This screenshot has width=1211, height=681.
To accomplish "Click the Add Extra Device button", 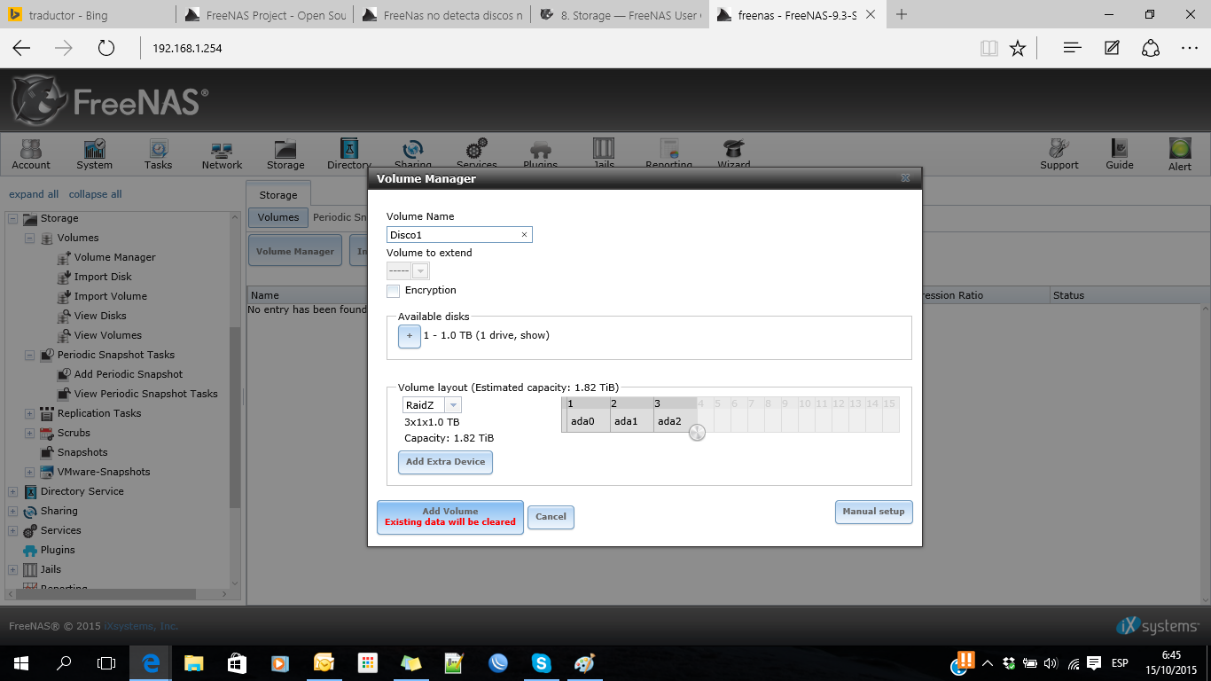I will [445, 462].
